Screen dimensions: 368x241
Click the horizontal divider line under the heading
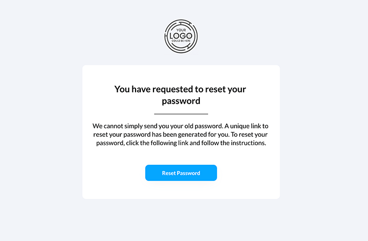coord(181,114)
